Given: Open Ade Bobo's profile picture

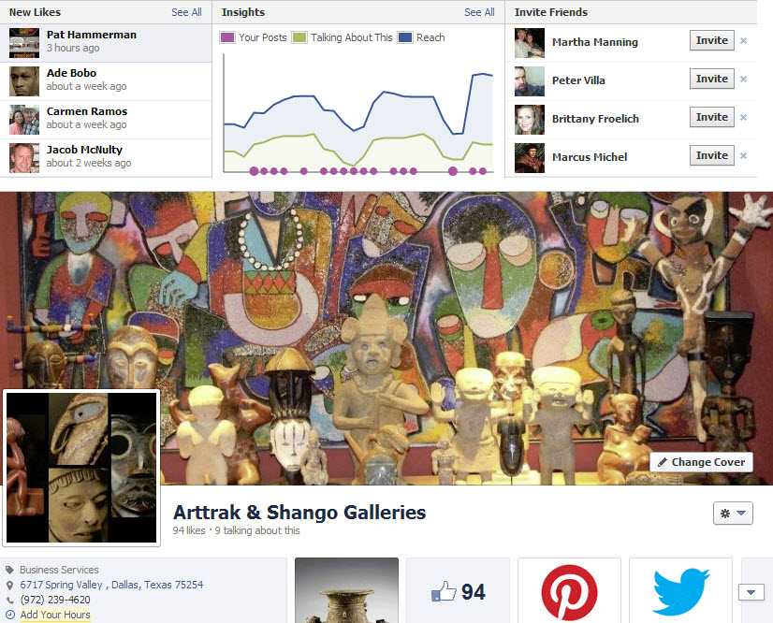Looking at the screenshot, I should point(24,81).
